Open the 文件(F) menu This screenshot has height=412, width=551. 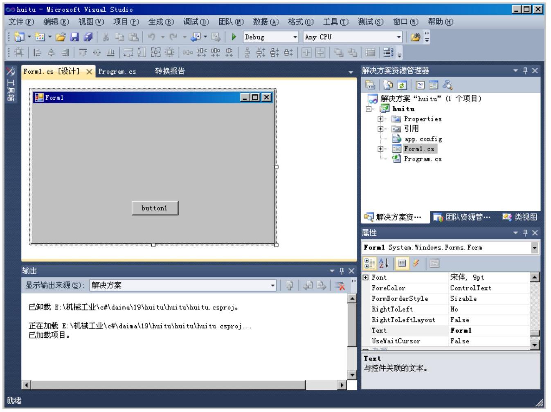pos(21,22)
